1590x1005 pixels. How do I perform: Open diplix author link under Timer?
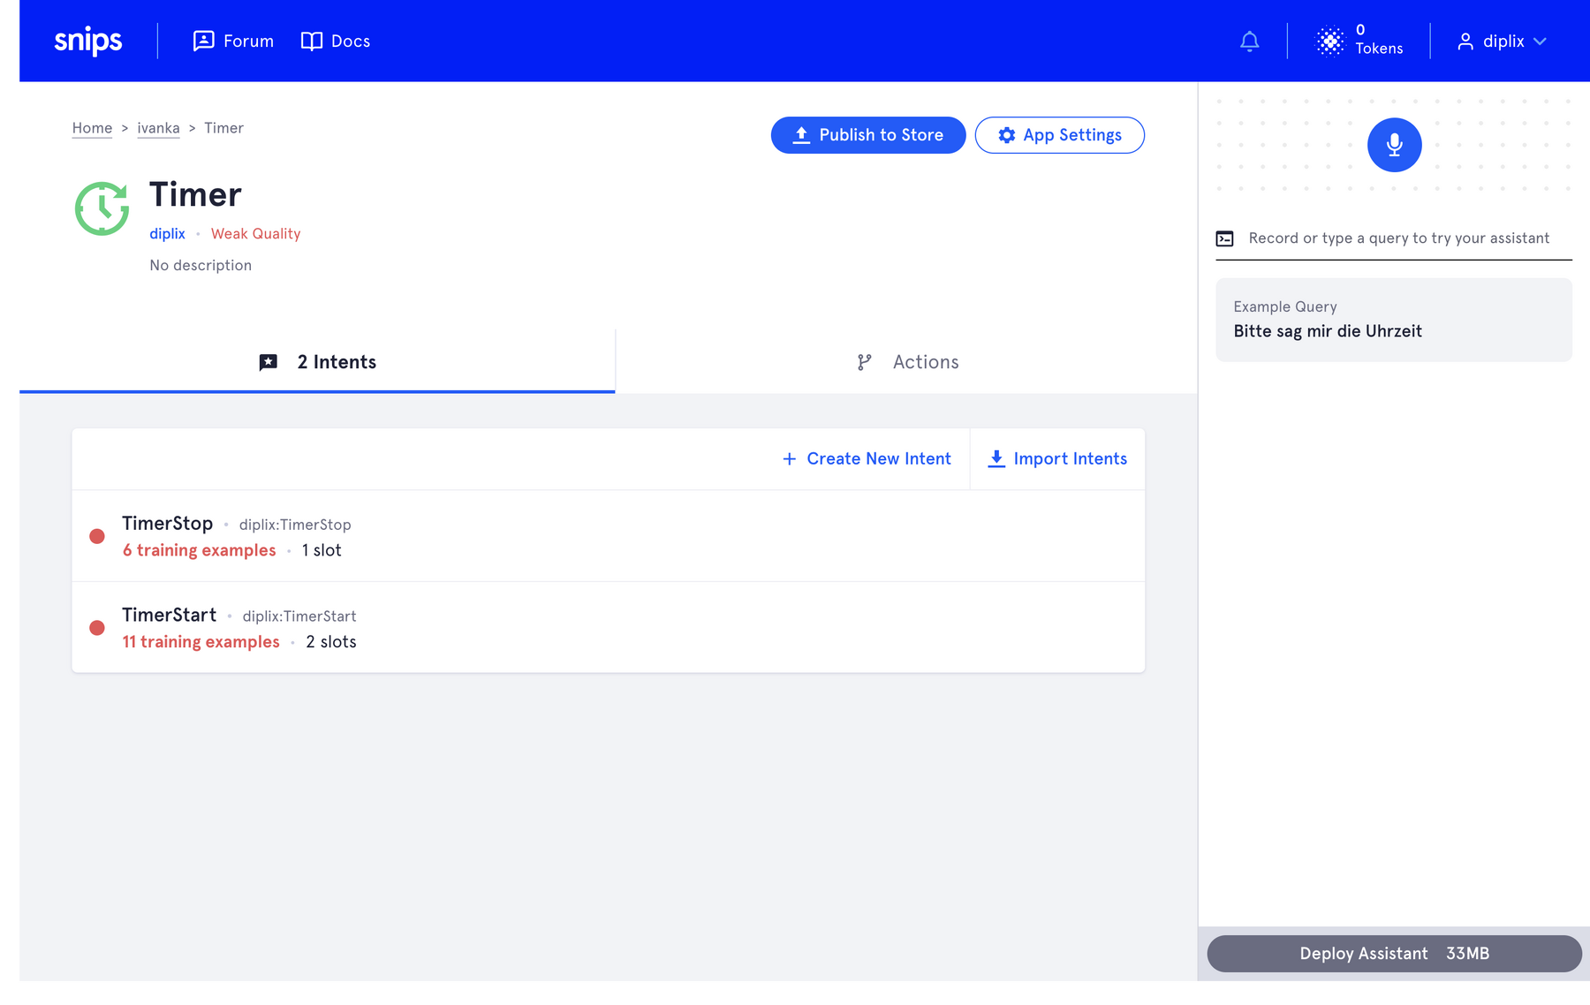[167, 233]
